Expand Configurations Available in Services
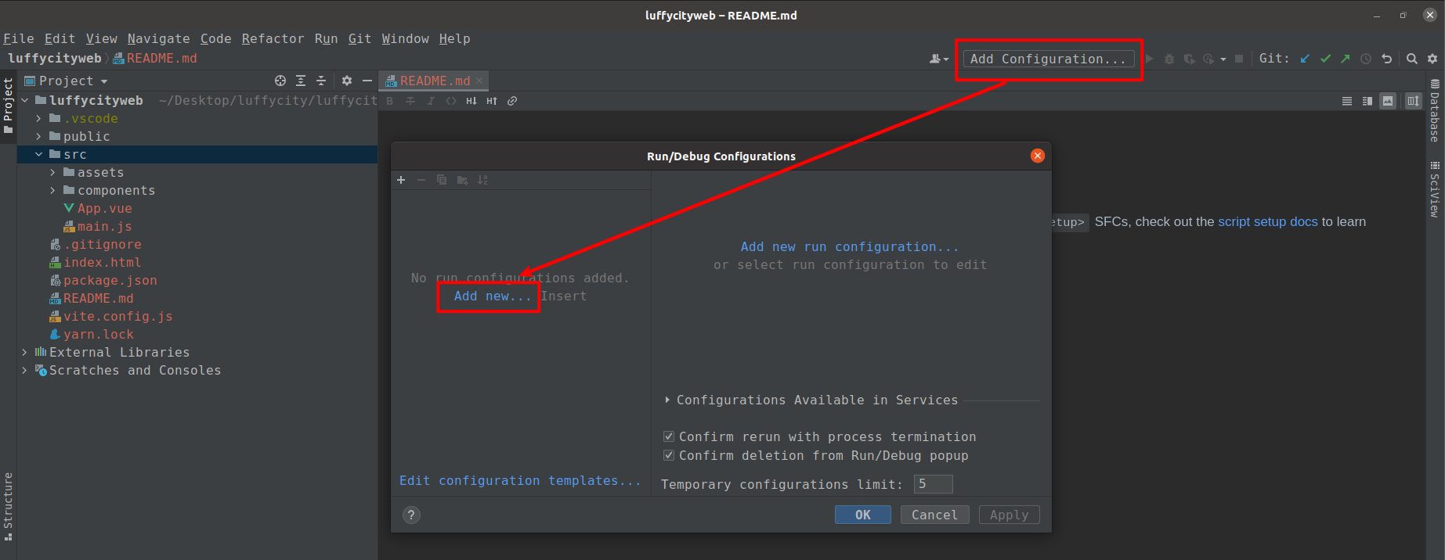Viewport: 1445px width, 560px height. coord(667,400)
